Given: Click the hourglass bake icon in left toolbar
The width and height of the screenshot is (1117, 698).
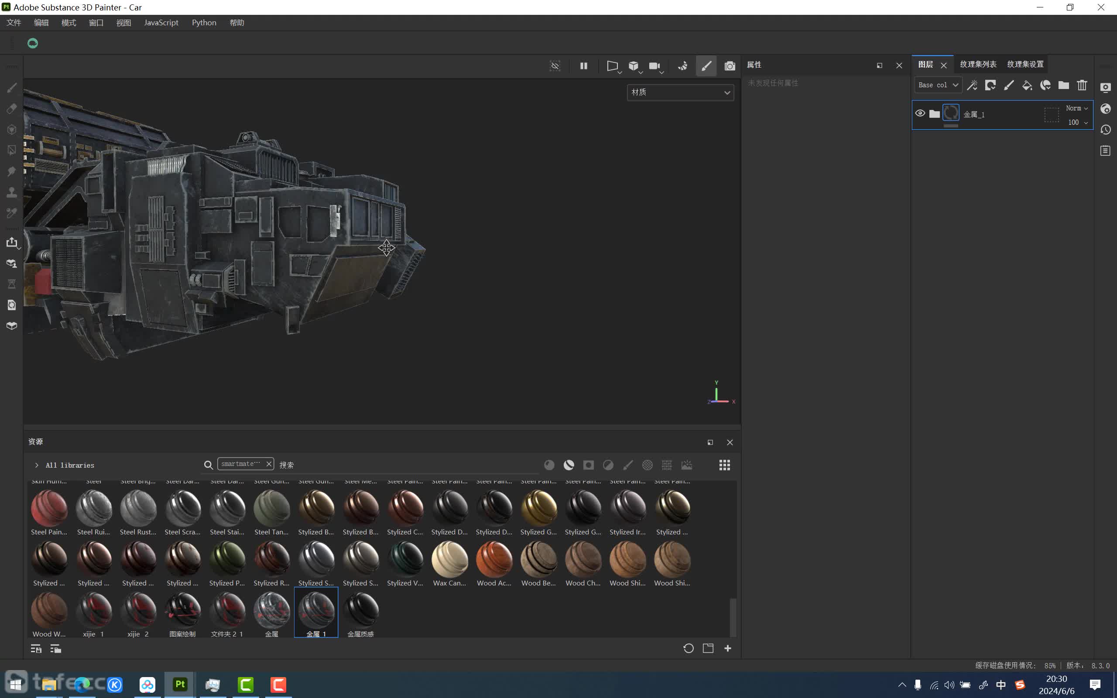Looking at the screenshot, I should [12, 284].
